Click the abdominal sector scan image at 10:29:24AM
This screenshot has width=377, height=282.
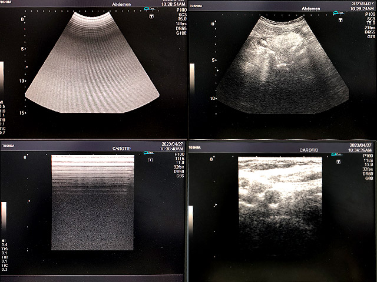click(x=282, y=65)
